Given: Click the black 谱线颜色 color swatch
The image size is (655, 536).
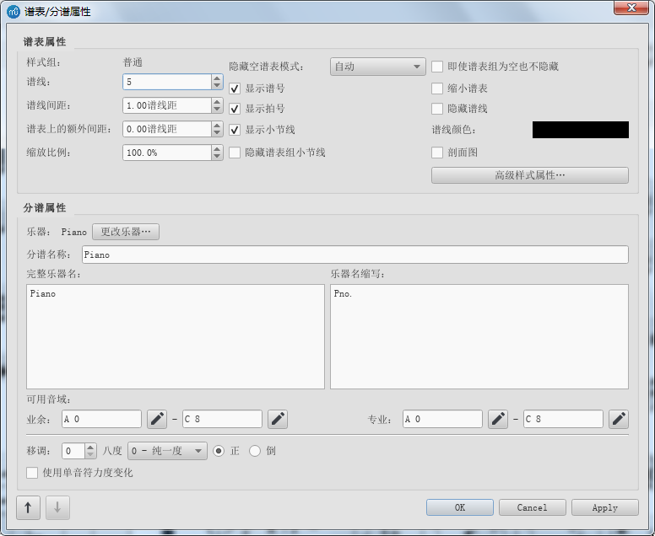Looking at the screenshot, I should coord(580,130).
